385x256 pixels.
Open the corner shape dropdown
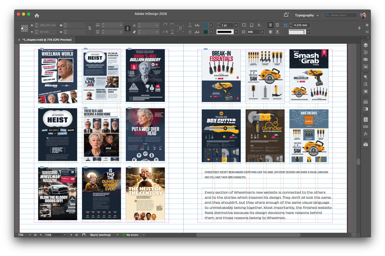pyautogui.click(x=309, y=32)
